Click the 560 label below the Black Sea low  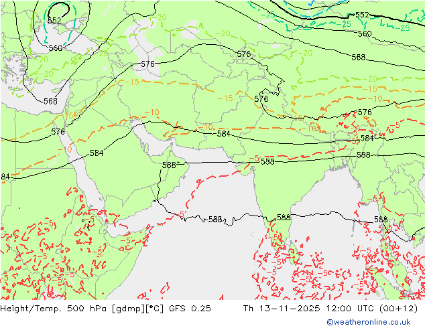tap(56, 48)
